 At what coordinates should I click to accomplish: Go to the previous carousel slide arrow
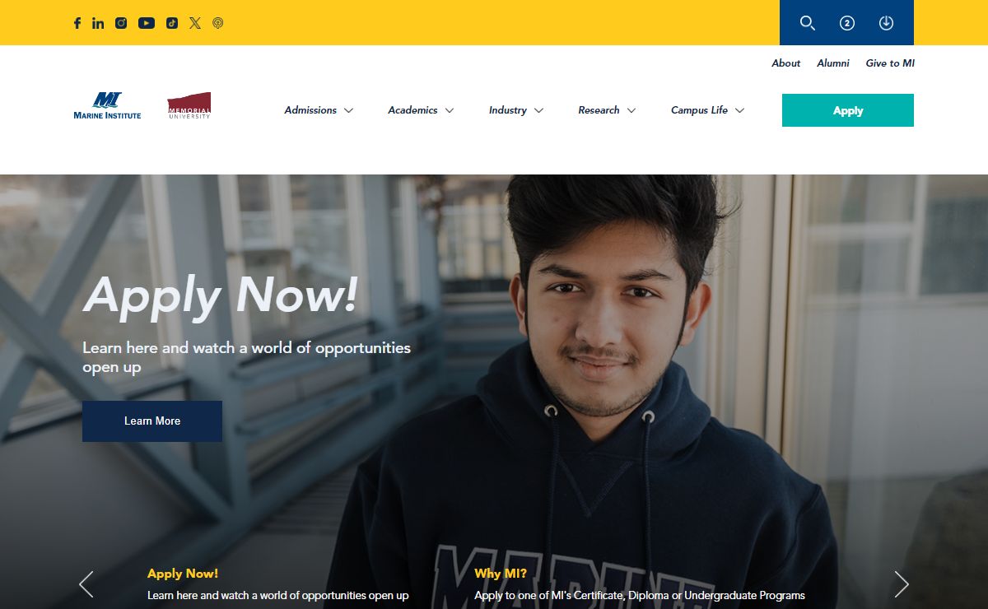pos(86,584)
